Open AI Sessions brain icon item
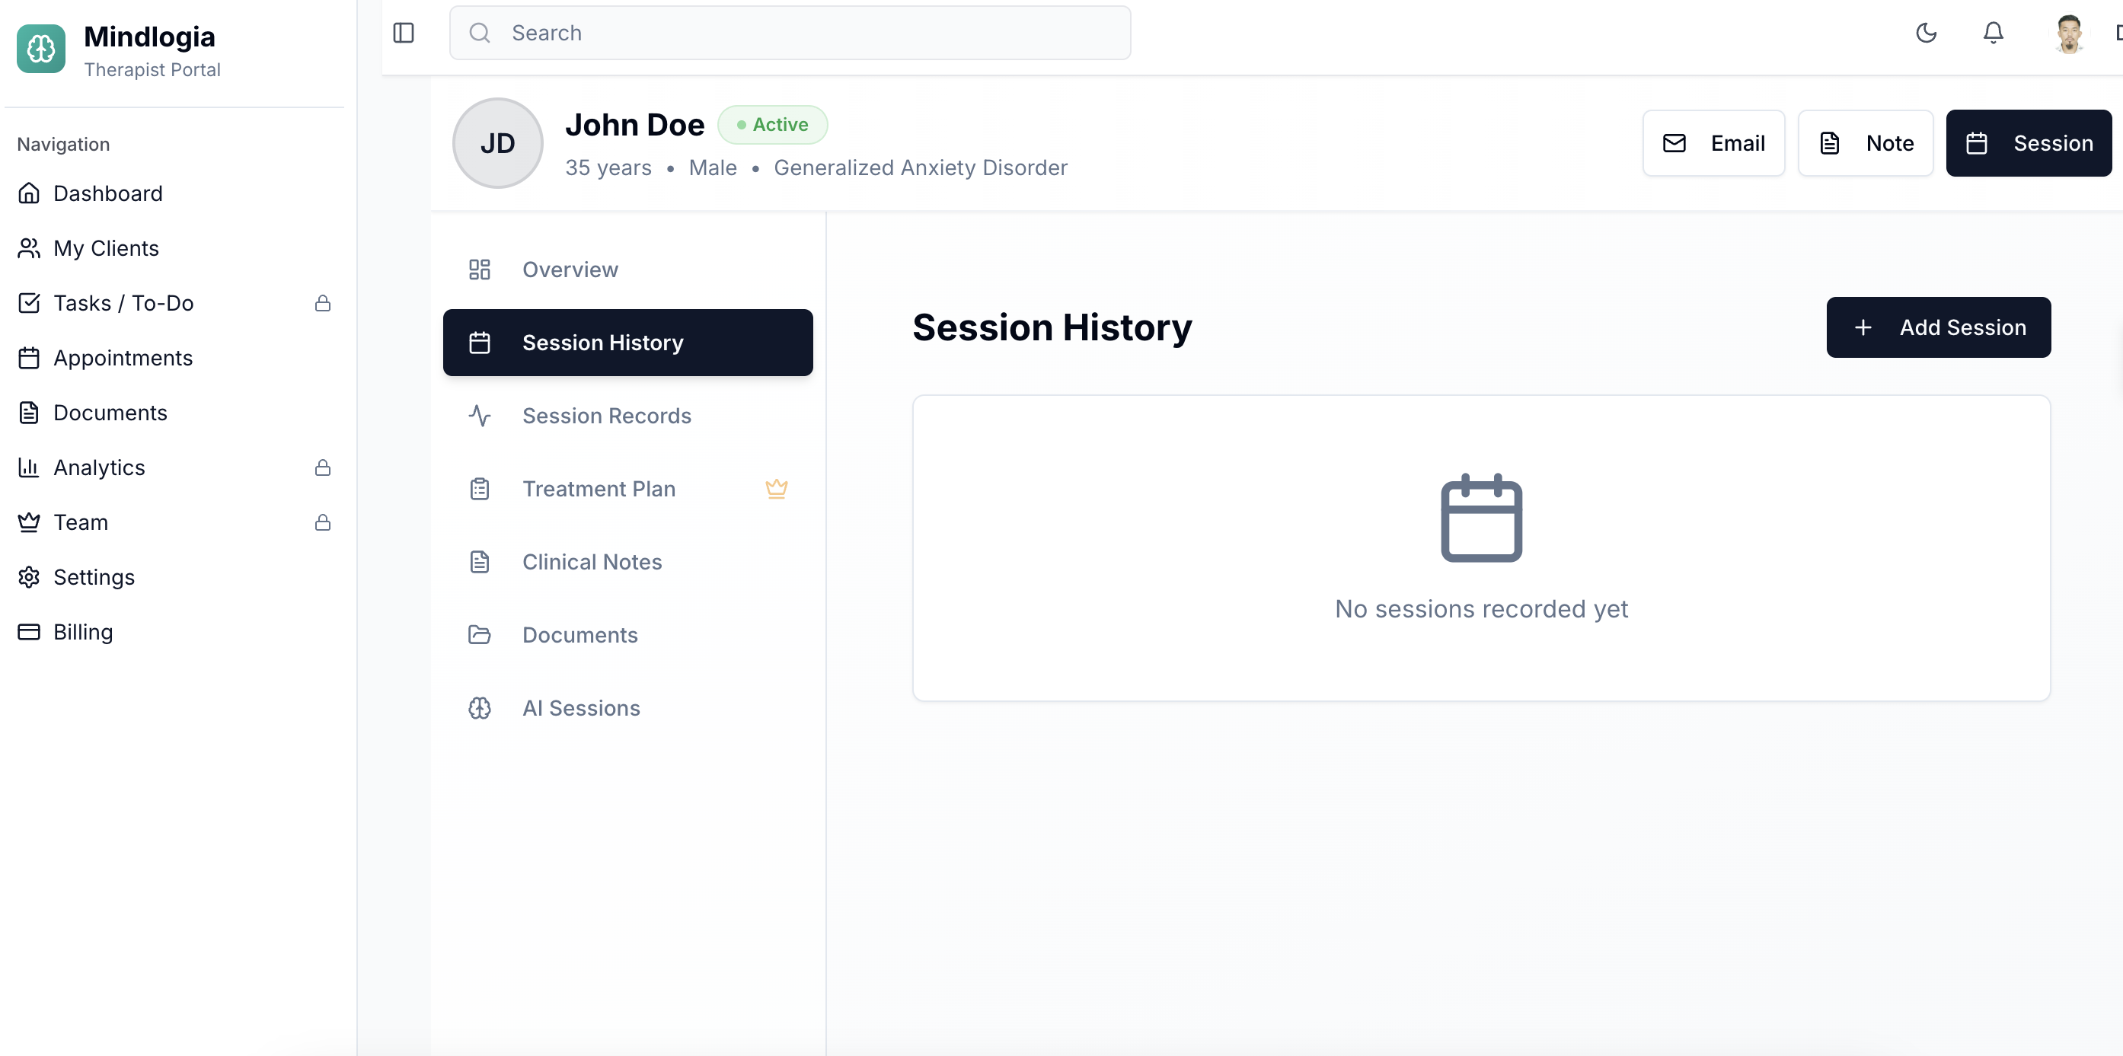 tap(580, 708)
